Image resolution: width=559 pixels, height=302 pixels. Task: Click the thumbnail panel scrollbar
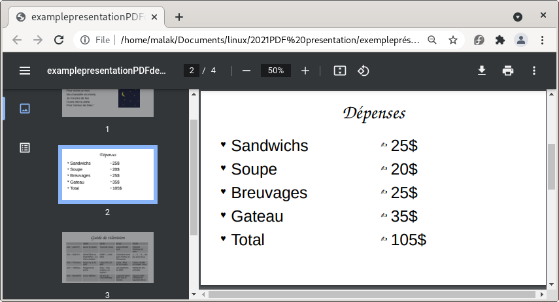click(194, 177)
